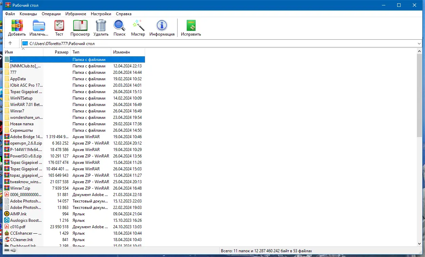Select the WinNTSetup folder row

click(74, 98)
